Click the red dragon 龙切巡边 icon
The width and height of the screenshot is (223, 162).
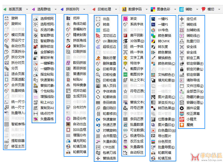(x=98, y=35)
